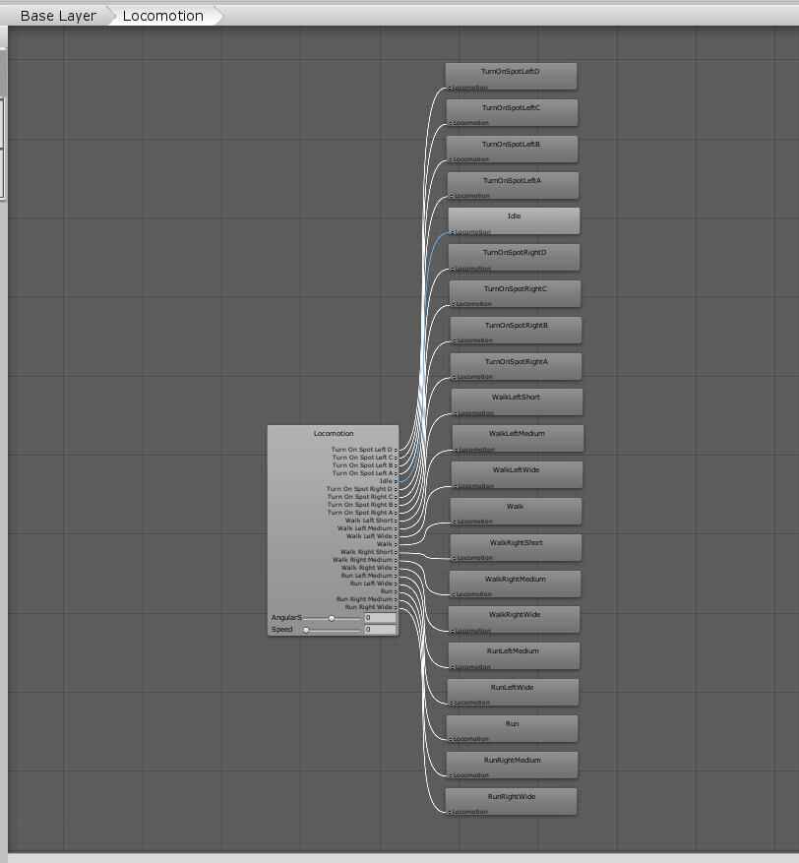Screen dimensions: 799x863
Task: Select the WalkRightWide motion node
Action: [x=514, y=620]
